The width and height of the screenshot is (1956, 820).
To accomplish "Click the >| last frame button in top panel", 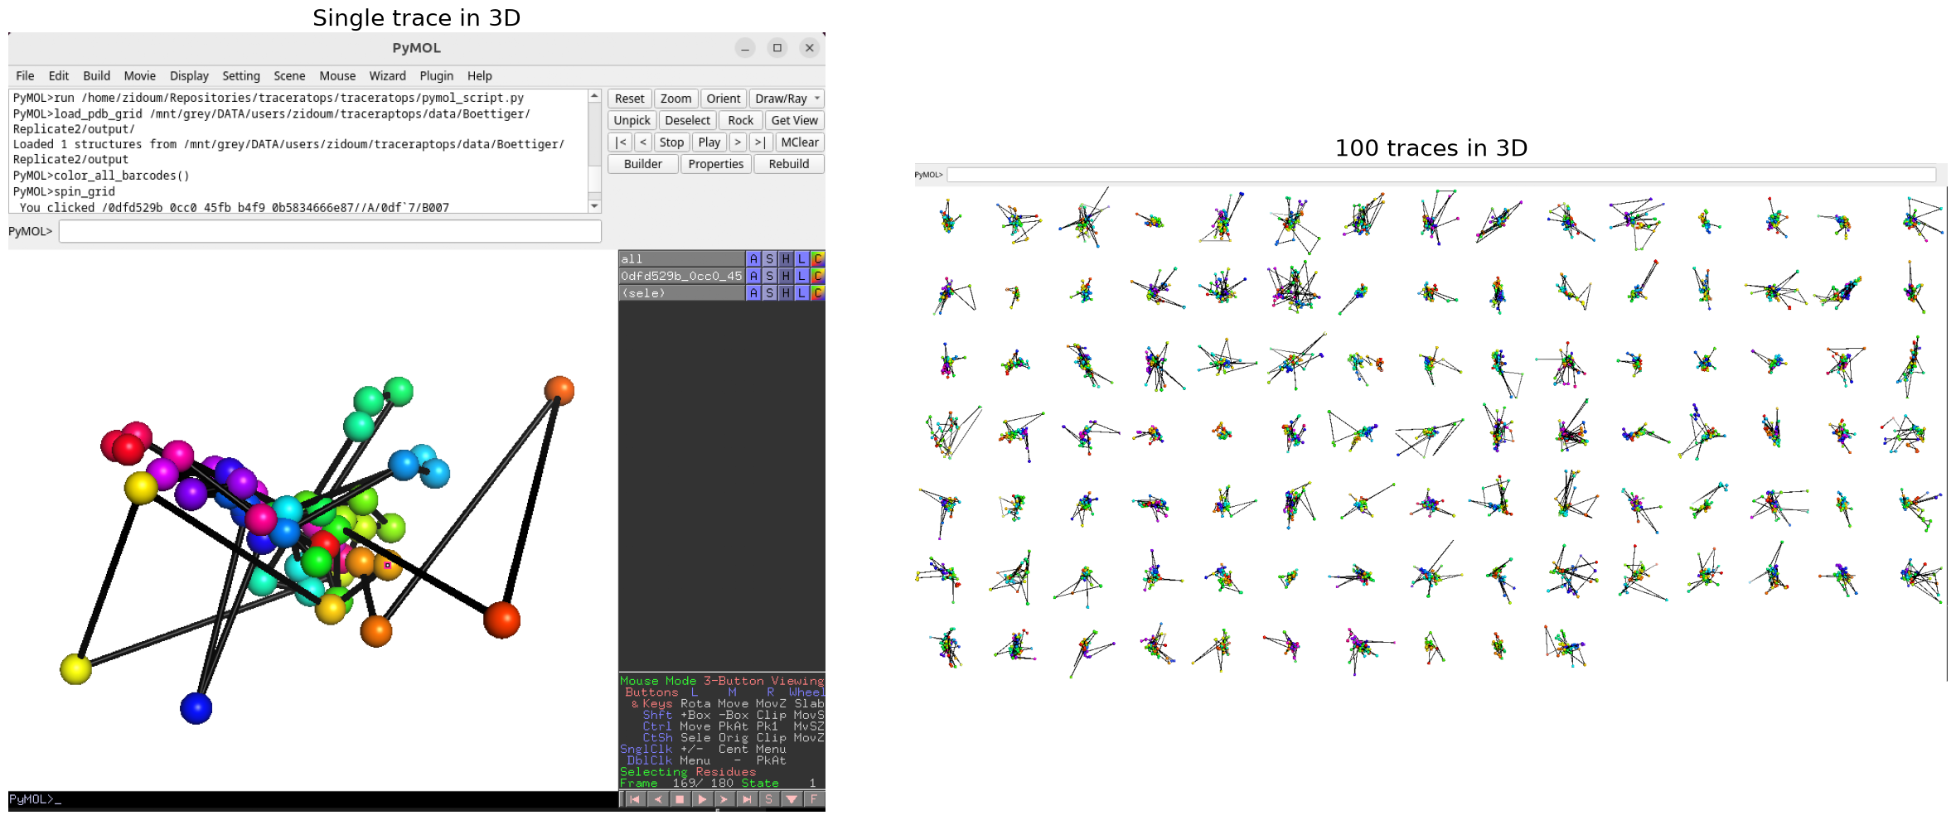I will pos(760,142).
